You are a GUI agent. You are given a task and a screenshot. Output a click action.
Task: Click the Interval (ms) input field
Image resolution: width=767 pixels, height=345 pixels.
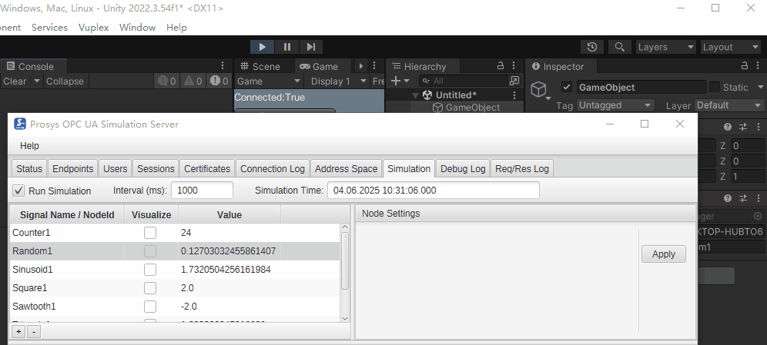pos(202,191)
